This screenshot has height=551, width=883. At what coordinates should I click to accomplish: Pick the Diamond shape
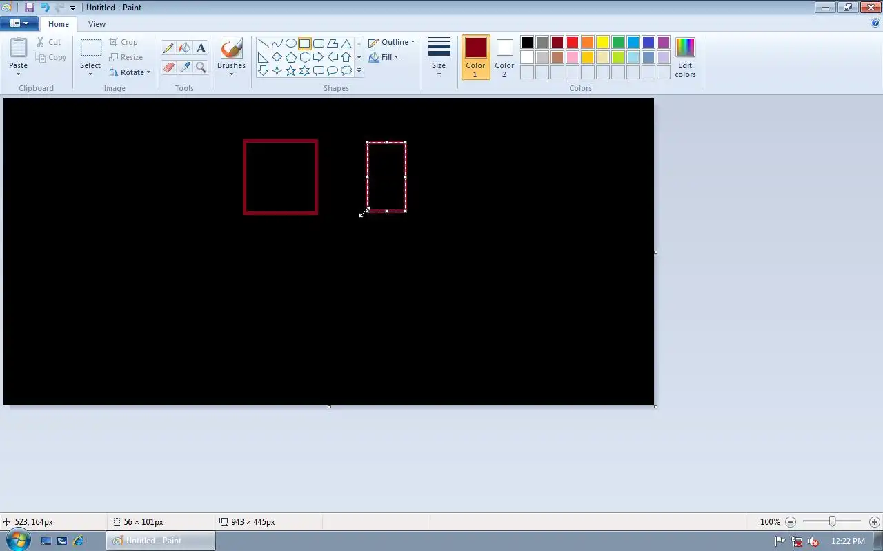(x=277, y=57)
